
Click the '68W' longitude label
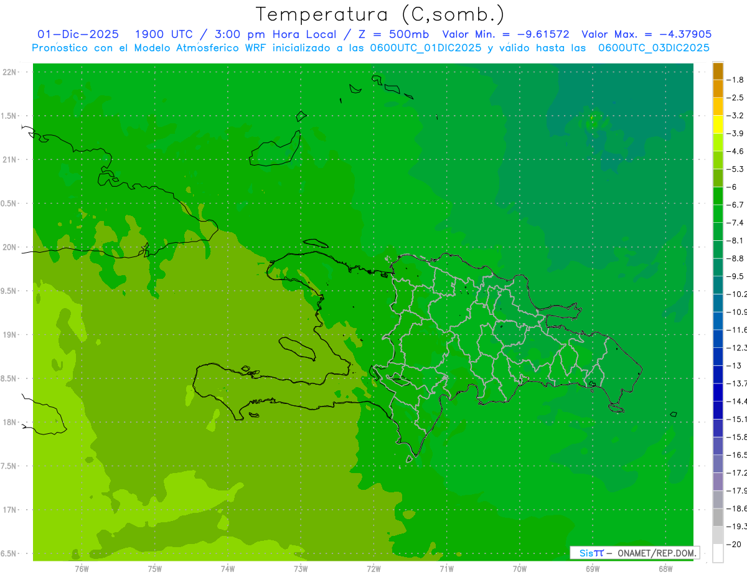point(665,568)
